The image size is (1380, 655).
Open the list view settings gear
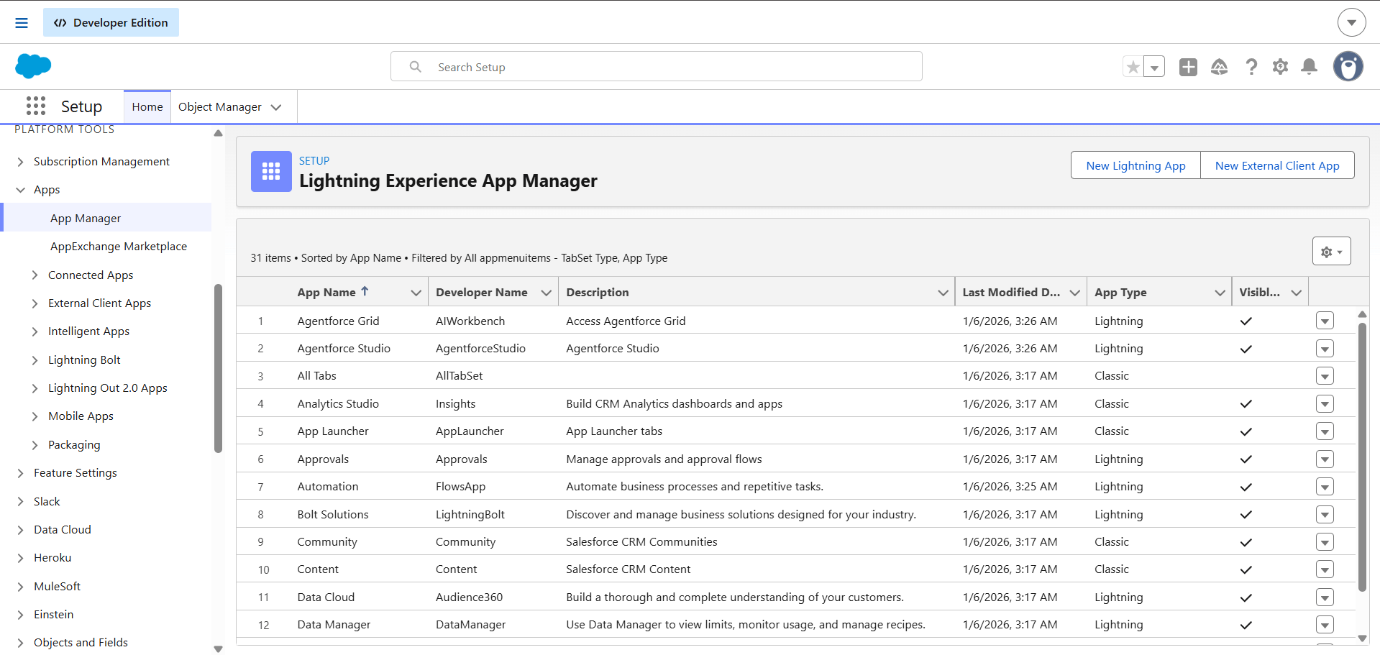pos(1331,252)
